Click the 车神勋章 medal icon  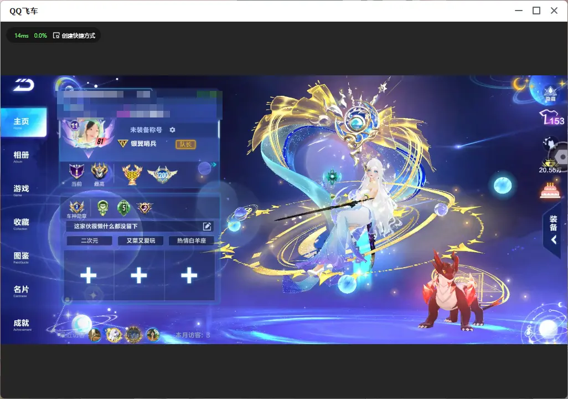click(77, 207)
